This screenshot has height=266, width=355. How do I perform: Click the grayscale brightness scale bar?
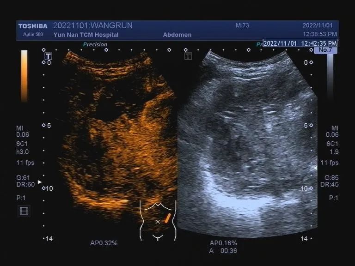[331, 76]
